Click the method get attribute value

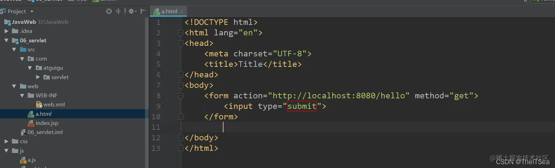(x=461, y=96)
